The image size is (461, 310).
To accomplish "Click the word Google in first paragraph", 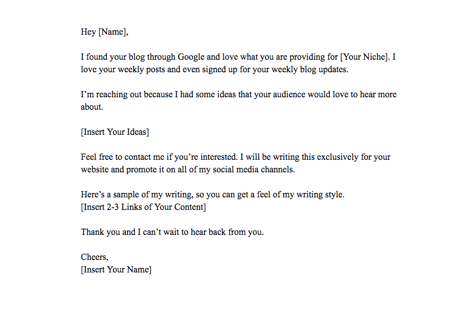I will [191, 57].
